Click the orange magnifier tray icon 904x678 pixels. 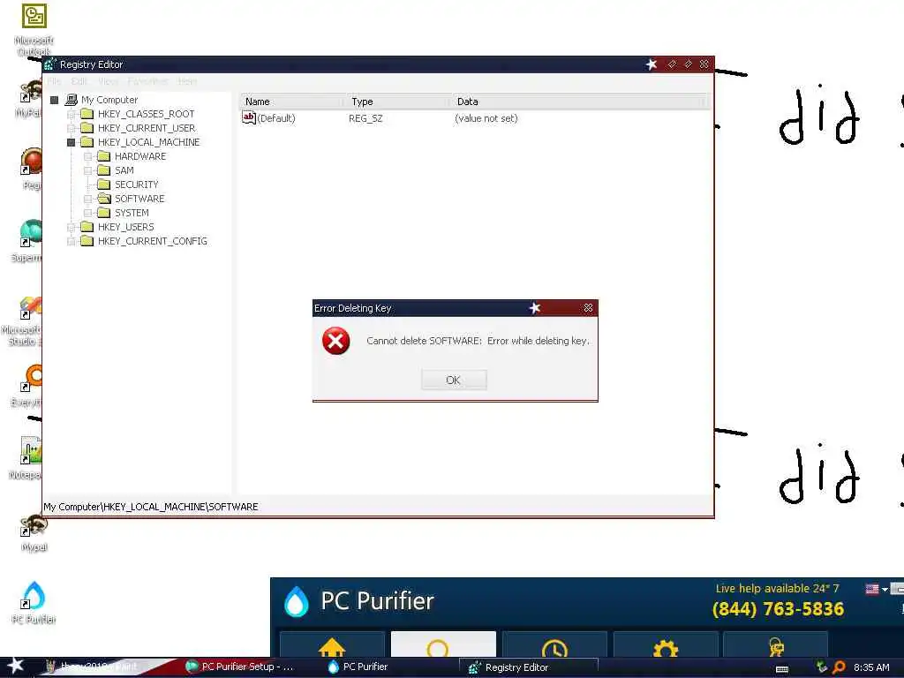[840, 667]
